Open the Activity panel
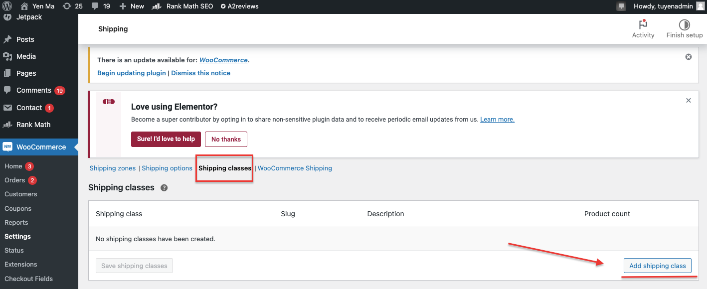The height and width of the screenshot is (289, 707). [643, 29]
